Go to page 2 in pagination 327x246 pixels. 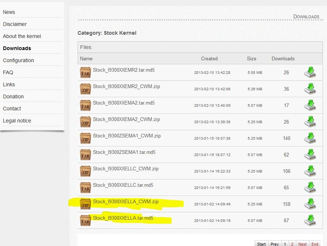point(292,244)
